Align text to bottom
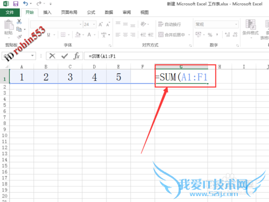 133,25
